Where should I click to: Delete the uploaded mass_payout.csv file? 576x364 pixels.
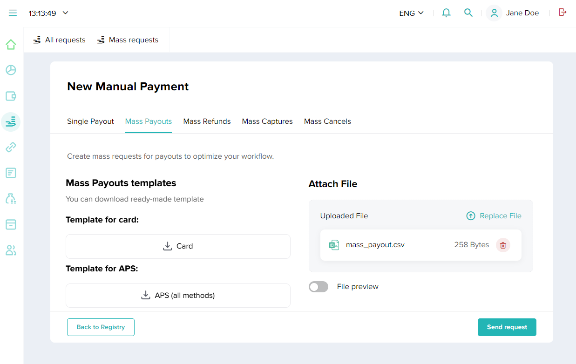click(x=503, y=245)
